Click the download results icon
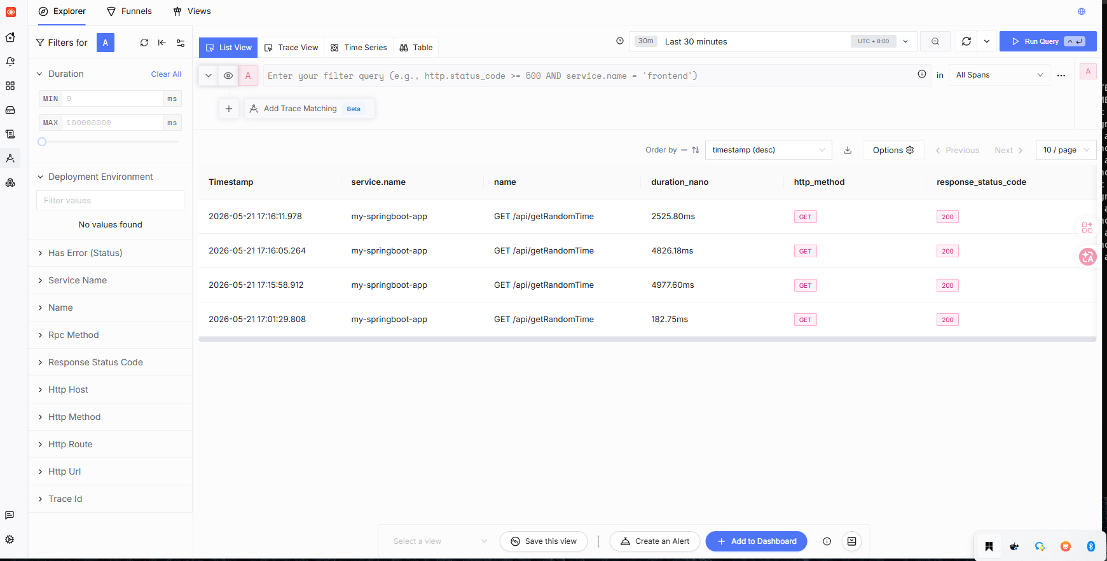The image size is (1107, 561). [848, 151]
